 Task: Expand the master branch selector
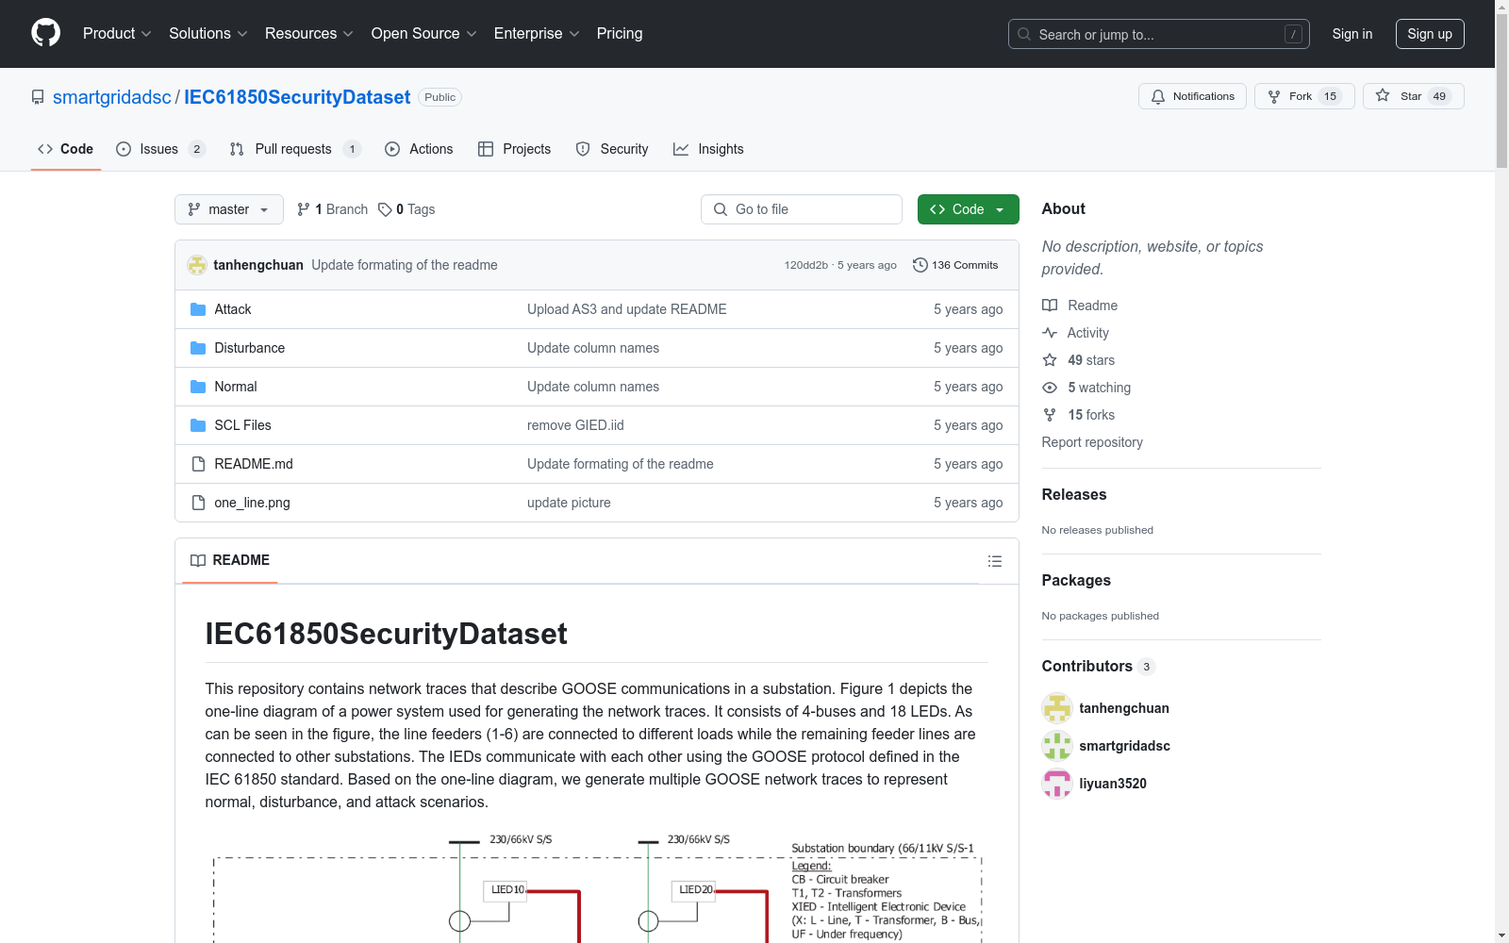(229, 209)
